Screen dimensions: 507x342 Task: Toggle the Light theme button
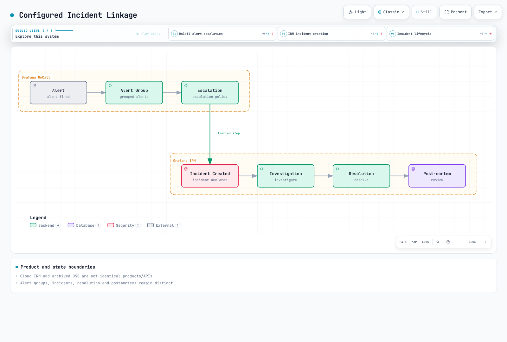click(357, 12)
